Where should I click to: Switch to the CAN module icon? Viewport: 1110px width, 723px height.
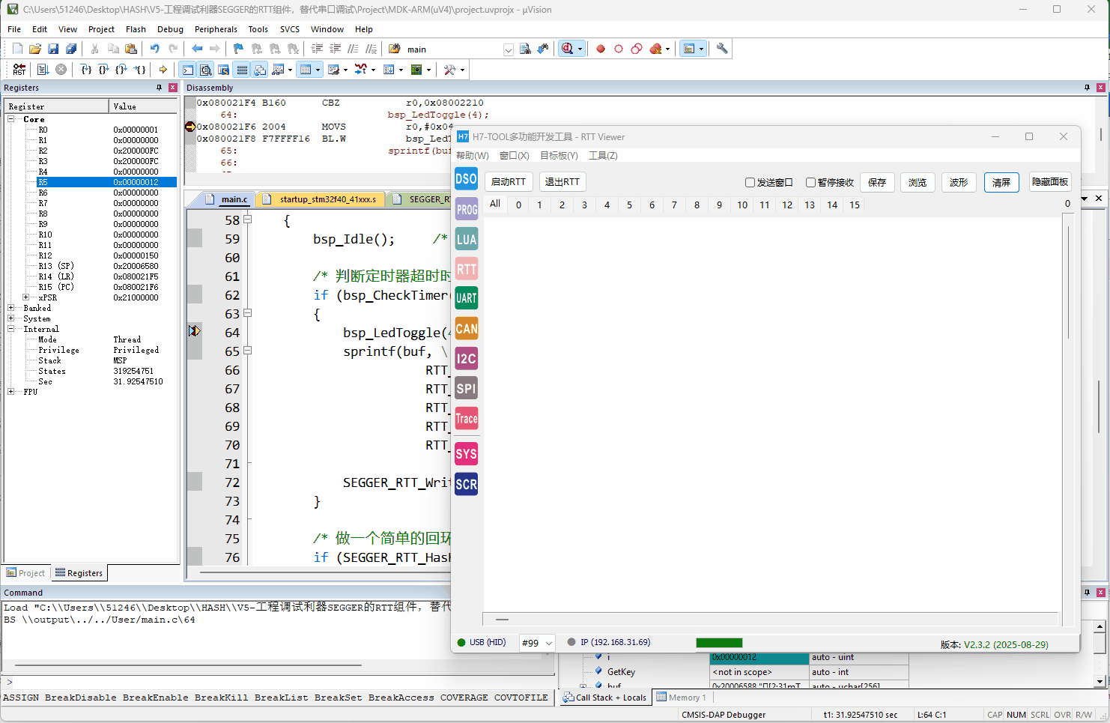click(x=466, y=328)
